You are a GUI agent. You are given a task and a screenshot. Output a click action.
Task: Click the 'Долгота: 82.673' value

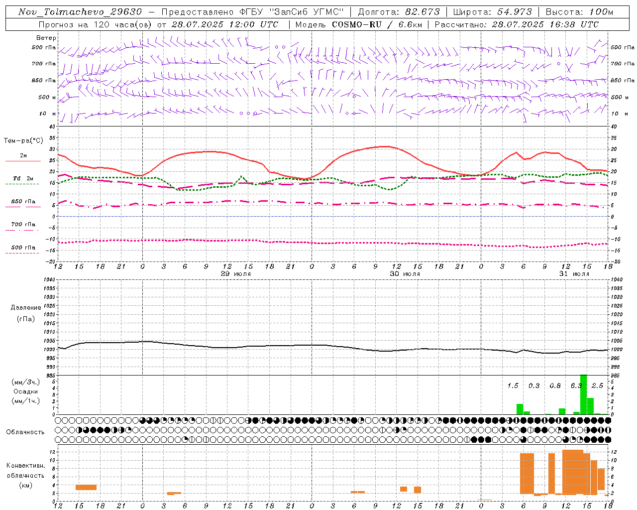[x=399, y=12]
